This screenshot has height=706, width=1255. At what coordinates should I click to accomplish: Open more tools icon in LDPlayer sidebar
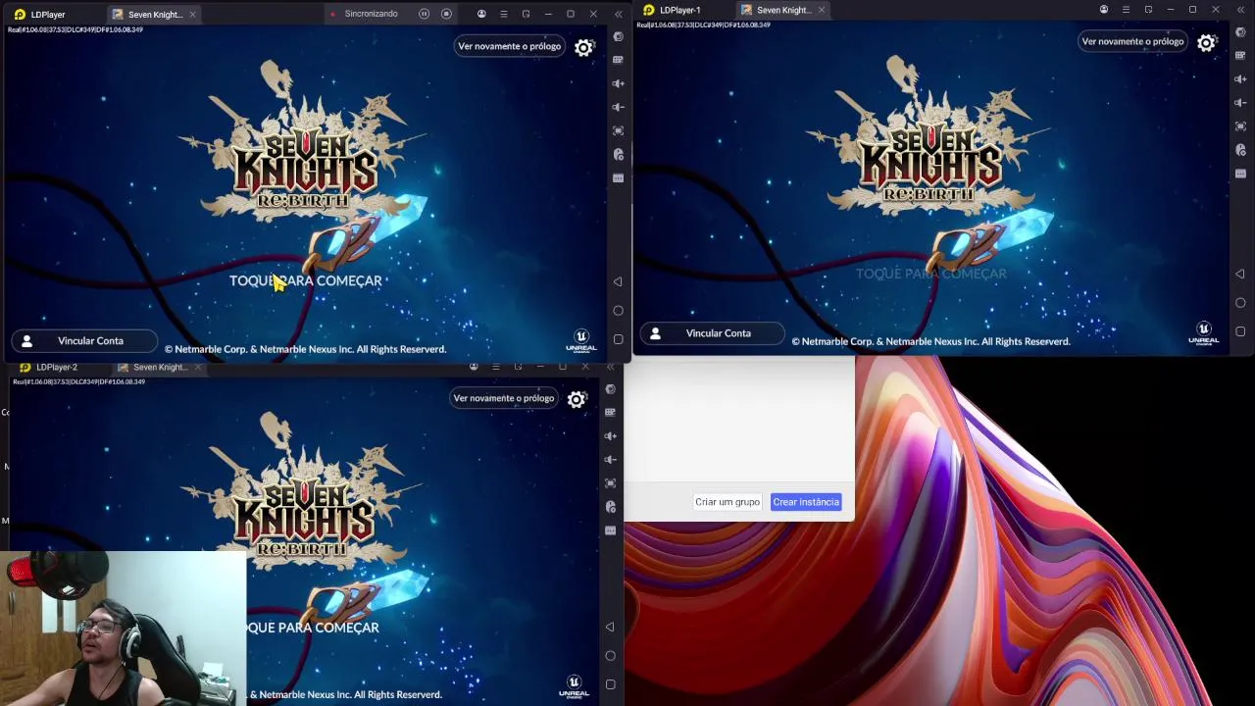coord(618,177)
